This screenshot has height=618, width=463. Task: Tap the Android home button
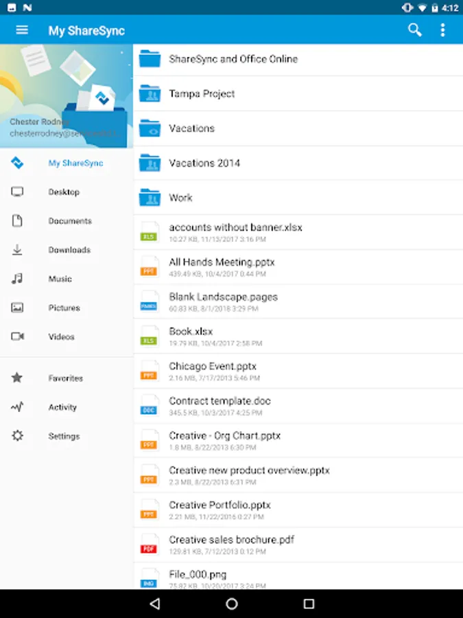pyautogui.click(x=232, y=604)
